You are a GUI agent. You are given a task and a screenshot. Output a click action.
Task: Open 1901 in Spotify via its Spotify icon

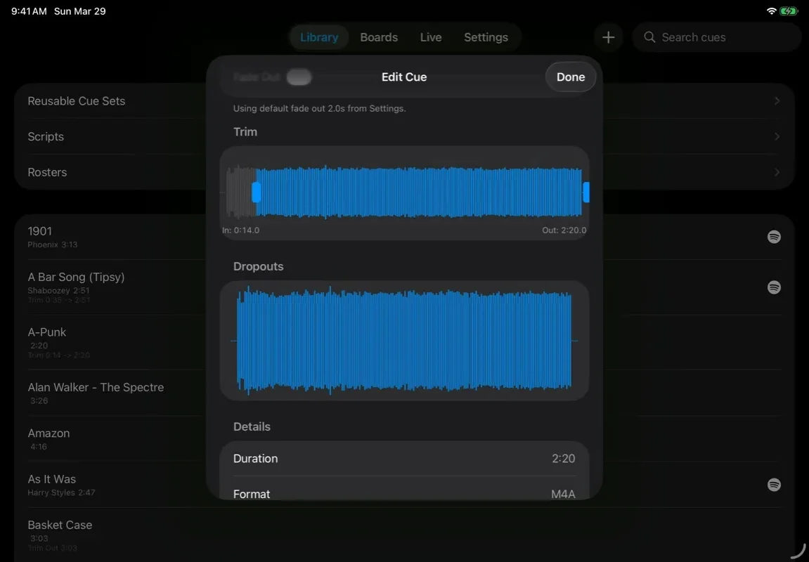[x=774, y=237]
